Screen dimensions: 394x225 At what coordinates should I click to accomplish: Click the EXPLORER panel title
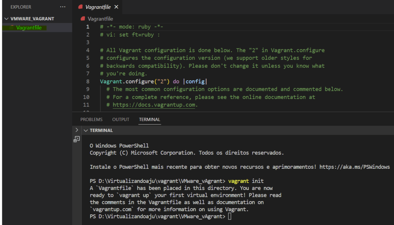[x=21, y=7]
